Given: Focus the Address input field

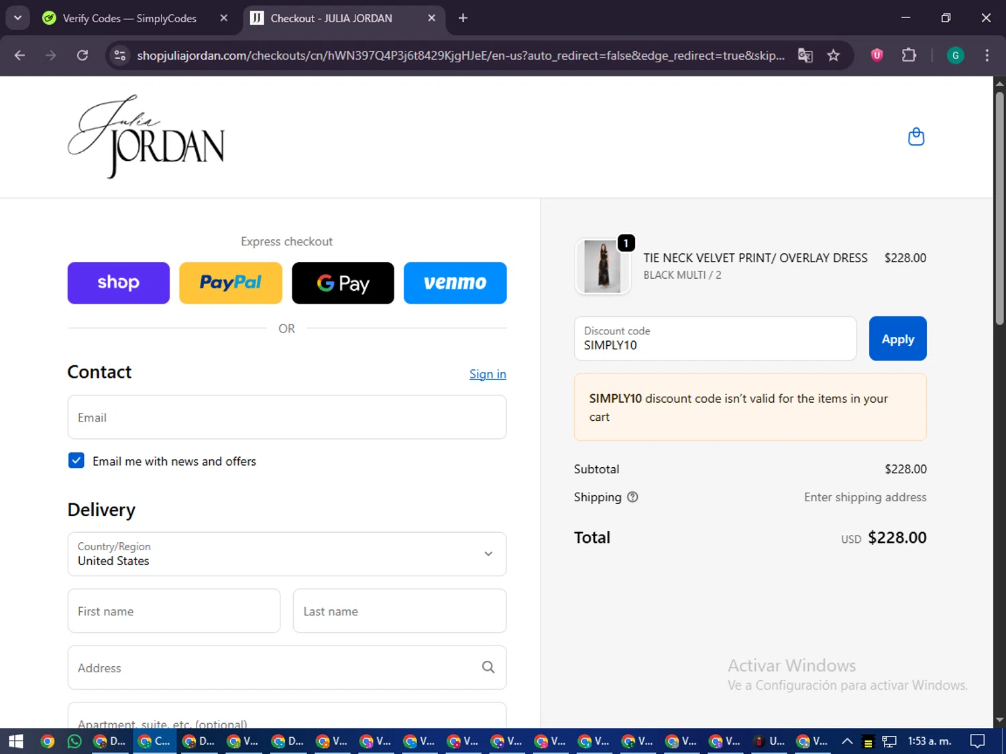Looking at the screenshot, I should coord(287,668).
